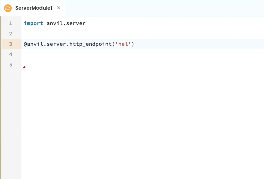Select the ServerModule1 tab label
The image size is (264, 179).
(x=33, y=8)
